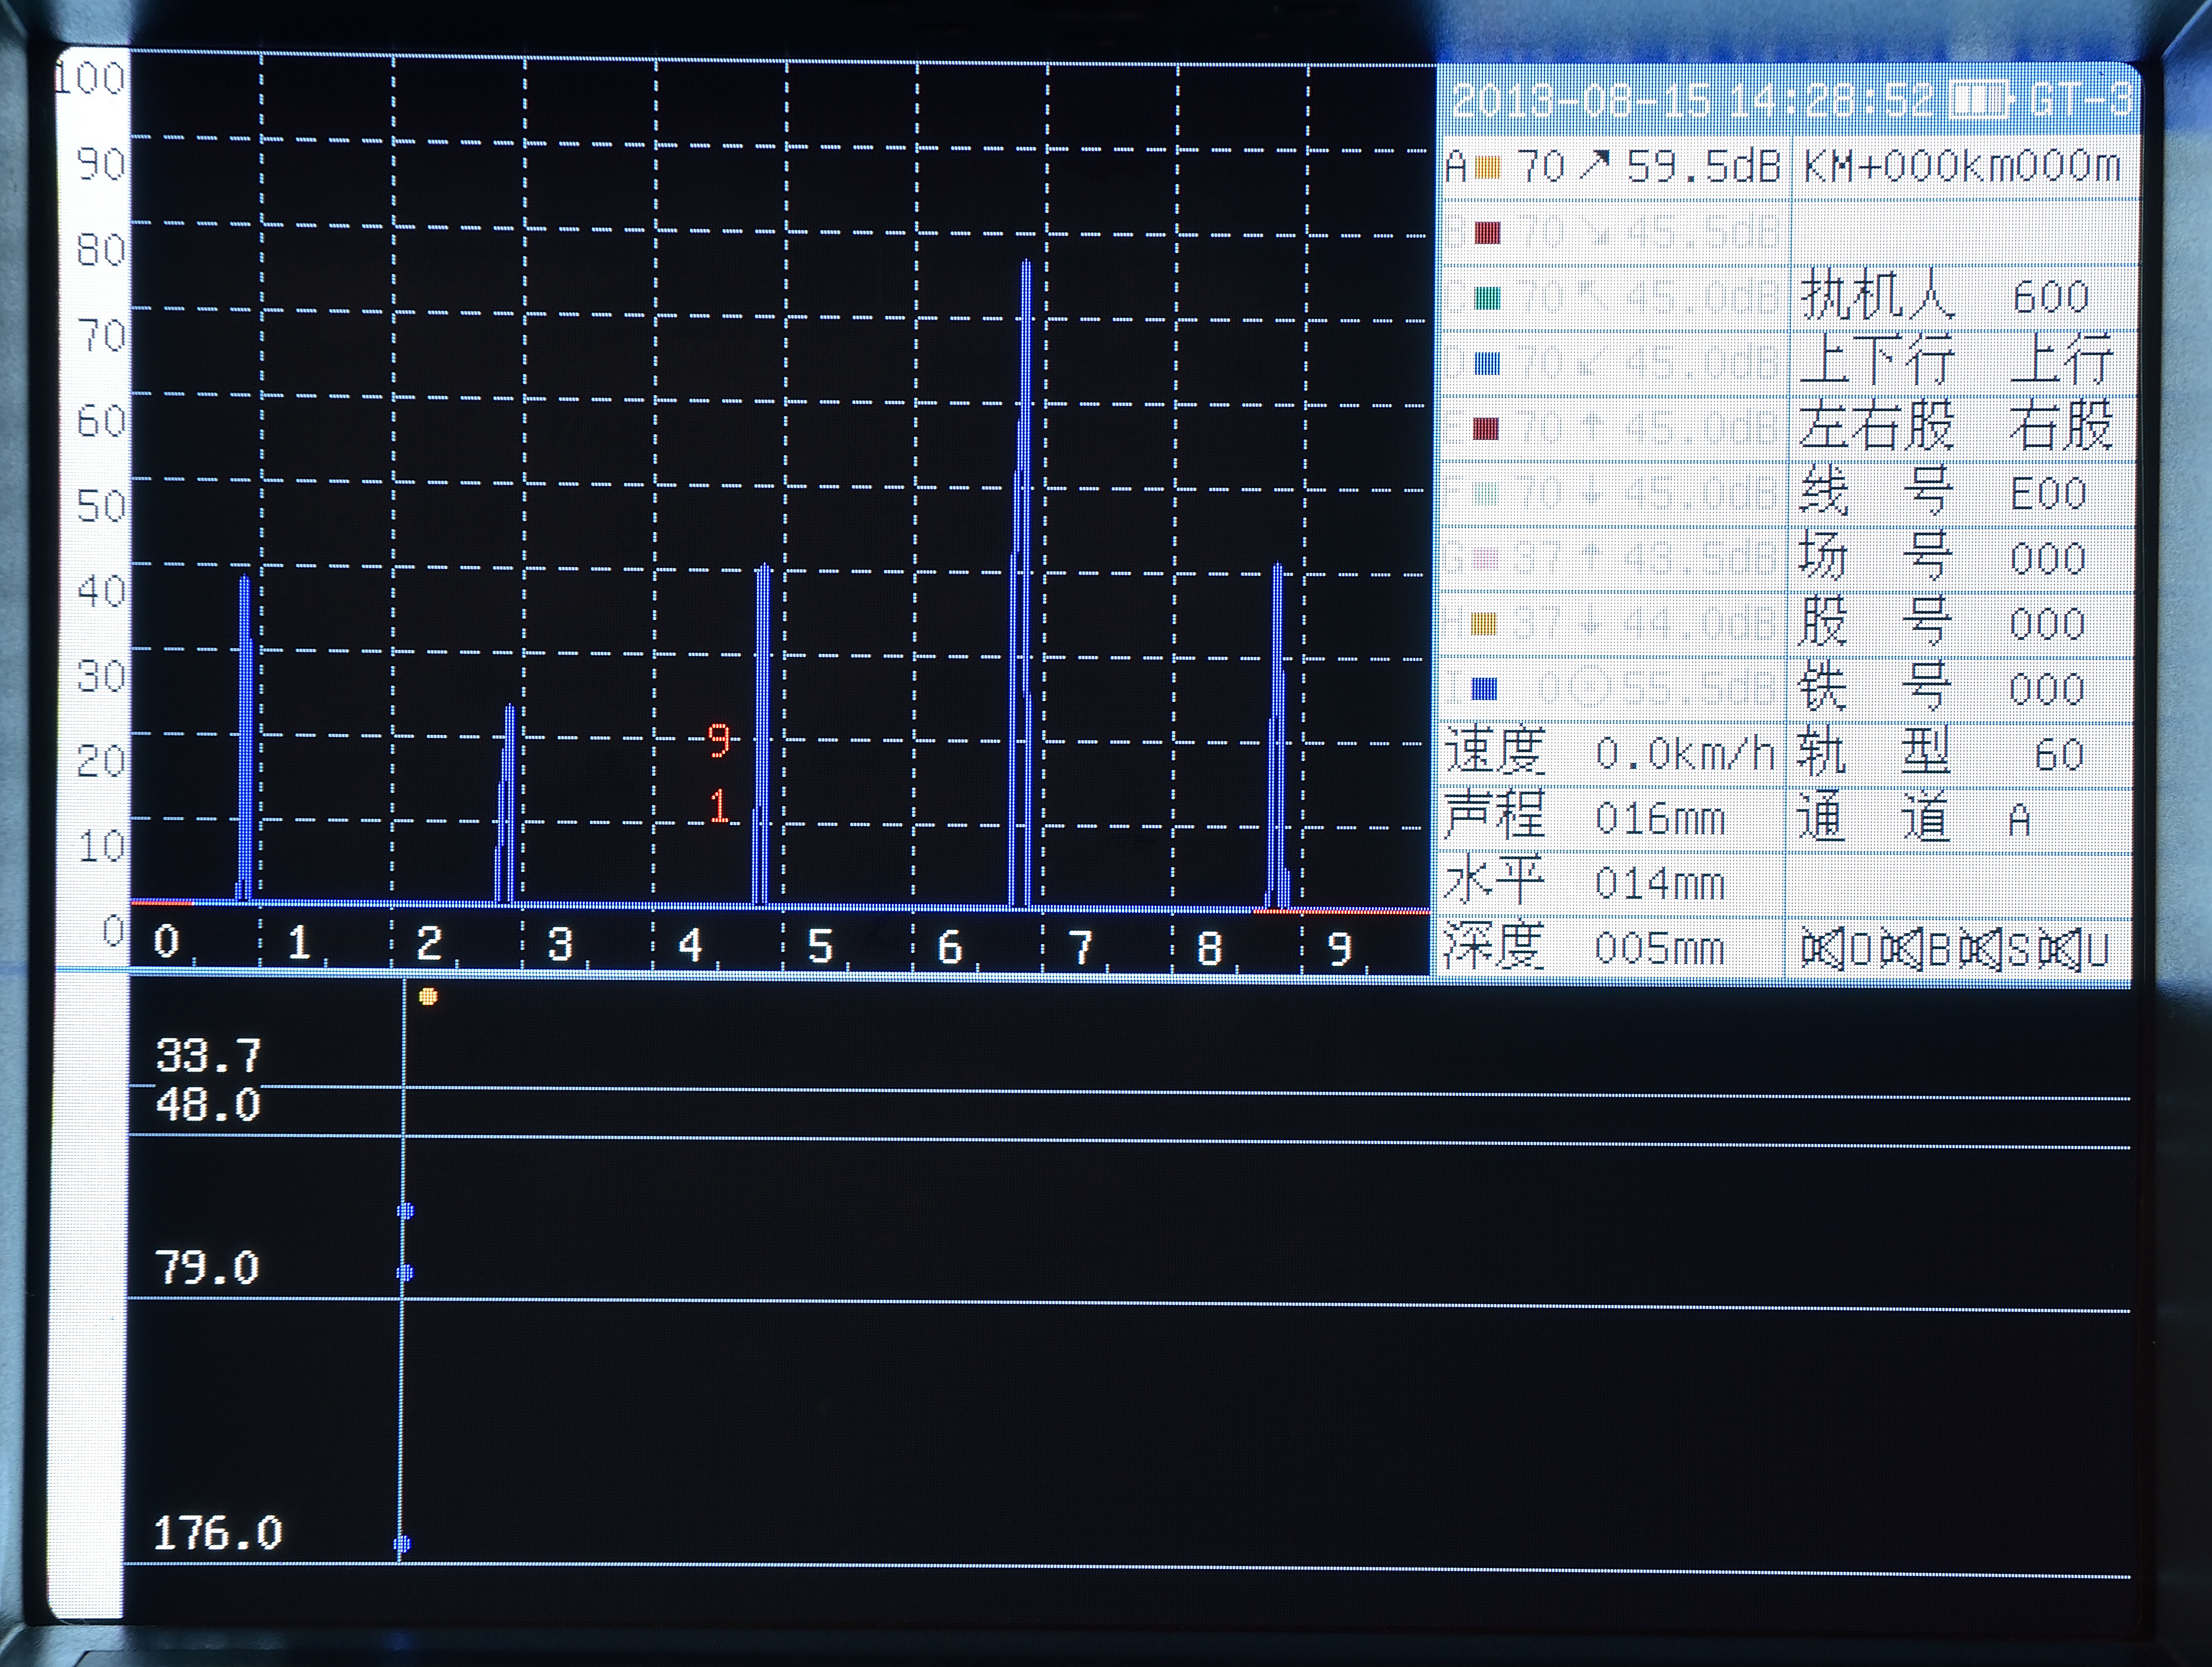Click the KM+000km000m mileage field
This screenshot has height=1667, width=2212.
point(1962,166)
